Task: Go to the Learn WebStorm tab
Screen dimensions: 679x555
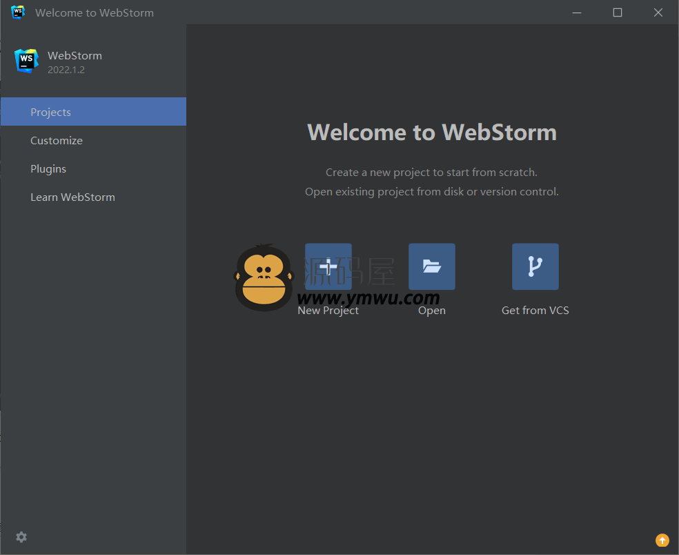Action: click(x=94, y=197)
